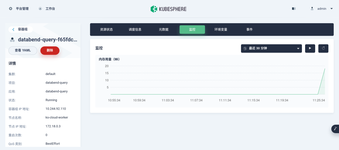Click the KubeSphere logo
This screenshot has height=150, width=339.
coord(169,9)
